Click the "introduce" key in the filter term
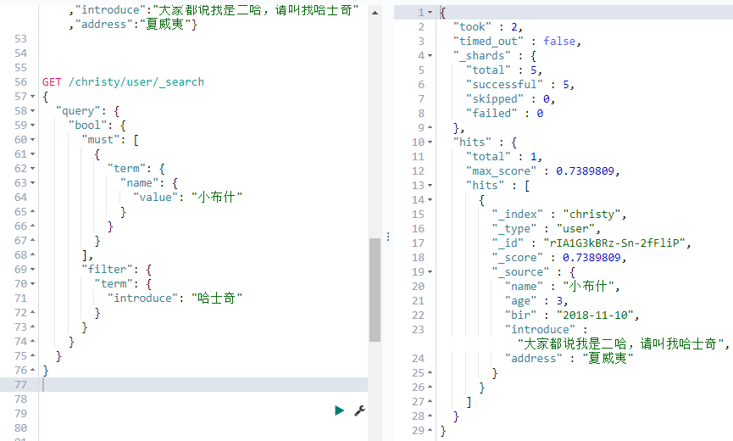The width and height of the screenshot is (733, 441). click(142, 299)
